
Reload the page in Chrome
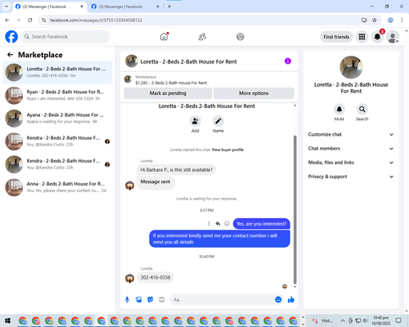(x=30, y=20)
